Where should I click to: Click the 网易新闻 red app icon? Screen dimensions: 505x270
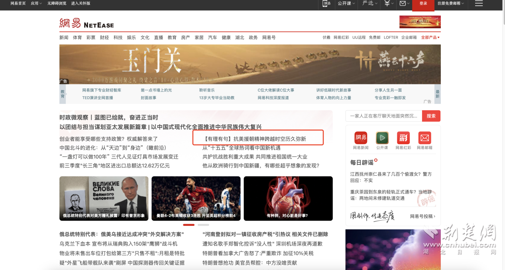tap(361, 138)
